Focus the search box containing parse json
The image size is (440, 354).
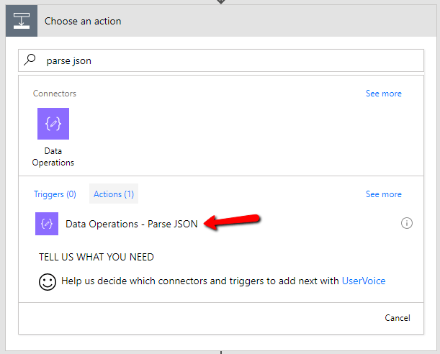point(223,61)
